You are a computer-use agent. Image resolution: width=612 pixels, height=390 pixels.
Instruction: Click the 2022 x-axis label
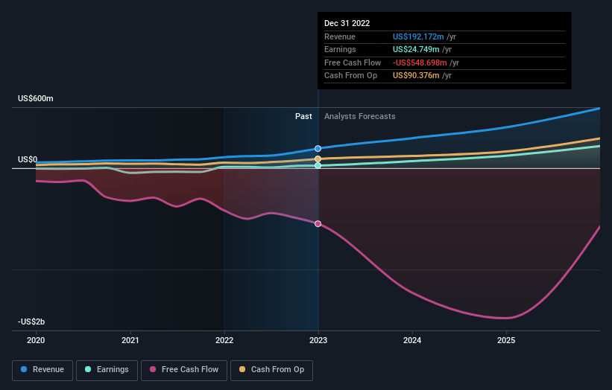click(x=224, y=341)
